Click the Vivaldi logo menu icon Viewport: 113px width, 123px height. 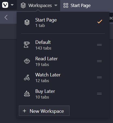click(x=5, y=5)
